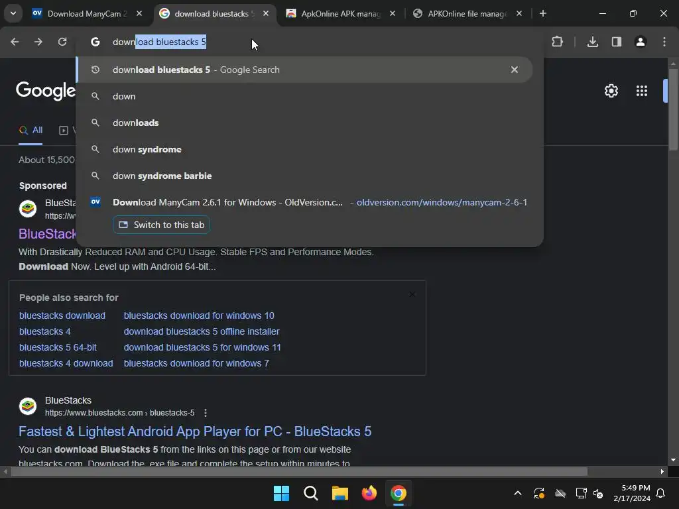The width and height of the screenshot is (679, 509).
Task: Click Chrome icon in the taskbar
Action: click(399, 493)
